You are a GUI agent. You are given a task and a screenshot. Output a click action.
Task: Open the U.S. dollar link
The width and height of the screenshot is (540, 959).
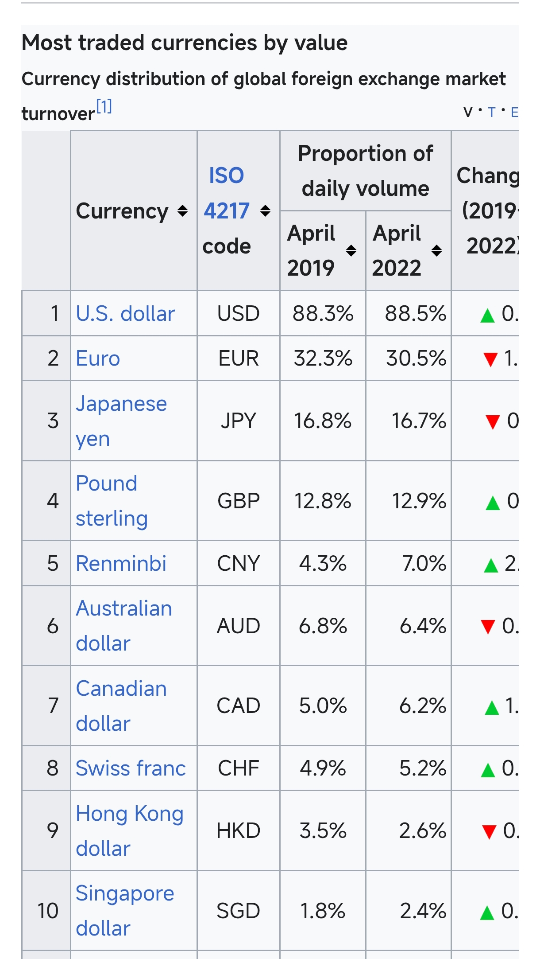(x=125, y=314)
